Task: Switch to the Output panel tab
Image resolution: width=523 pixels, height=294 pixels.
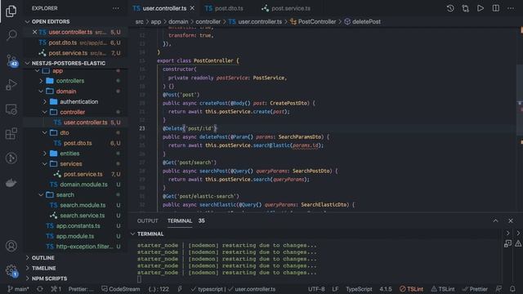Action: pos(147,220)
